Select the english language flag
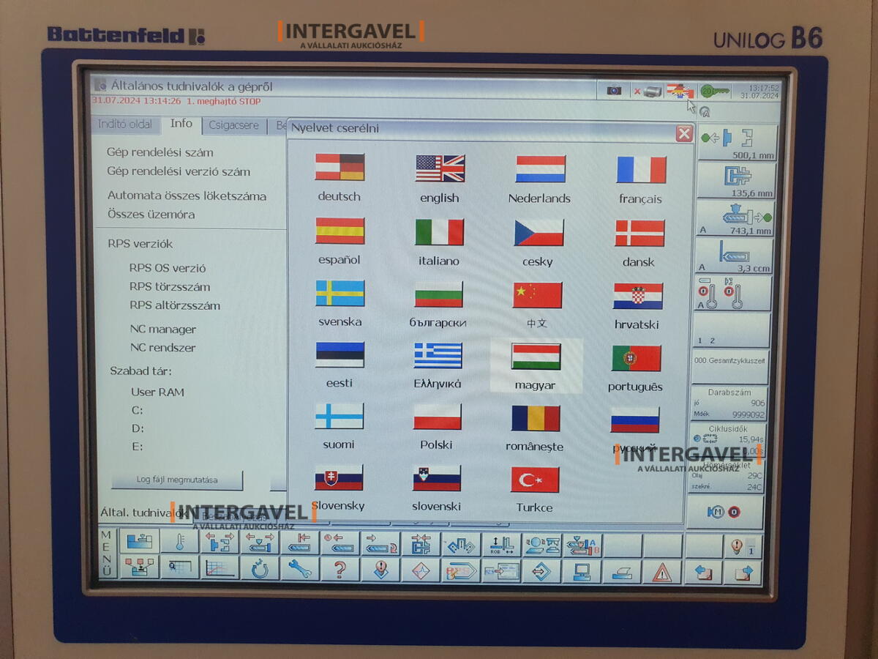Viewport: 878px width, 659px height. [x=440, y=168]
